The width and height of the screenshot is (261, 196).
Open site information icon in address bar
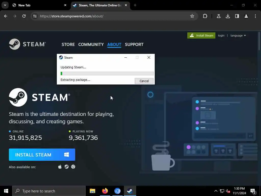[x=35, y=16]
